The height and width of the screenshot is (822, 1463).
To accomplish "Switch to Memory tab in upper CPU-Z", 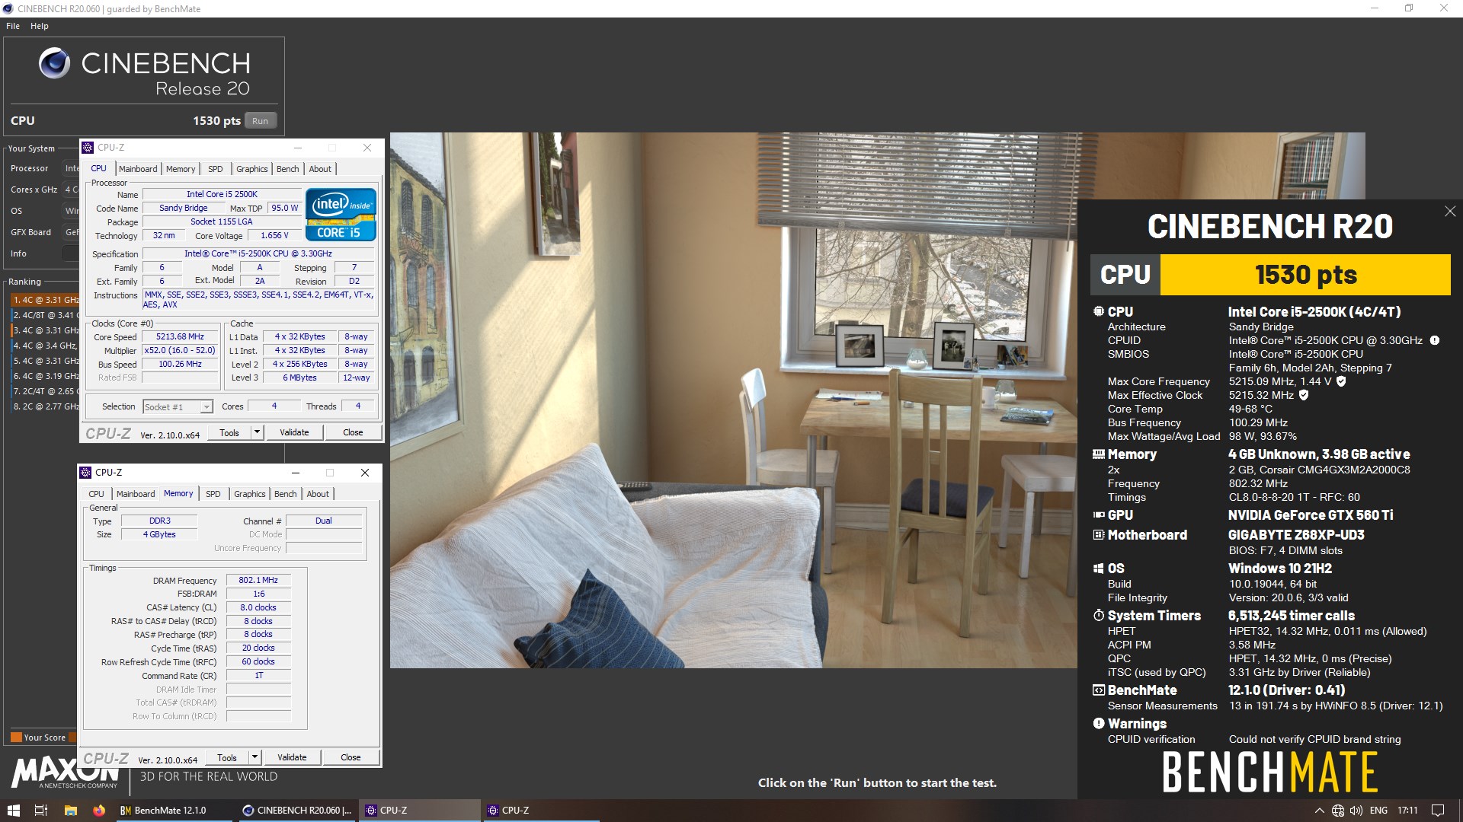I will [181, 169].
